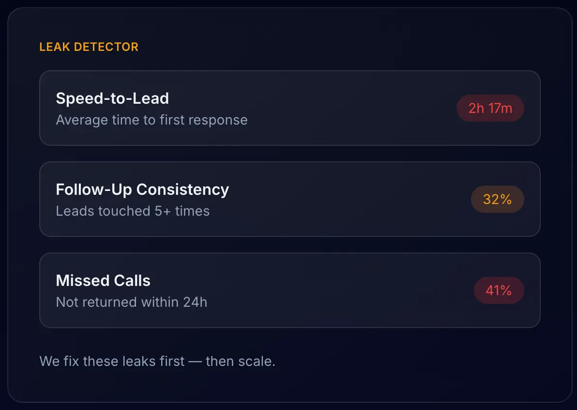This screenshot has width=577, height=410.
Task: Click the orange 32% badge
Action: pyautogui.click(x=497, y=199)
